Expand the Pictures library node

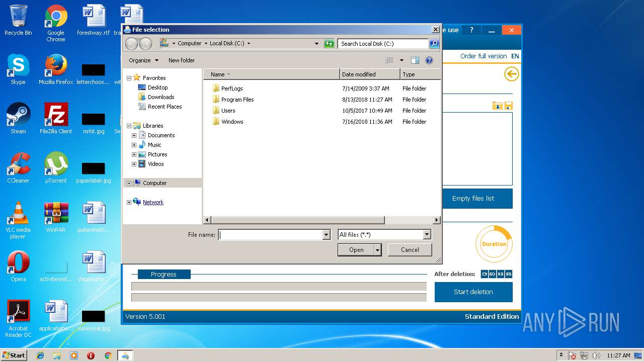(134, 154)
